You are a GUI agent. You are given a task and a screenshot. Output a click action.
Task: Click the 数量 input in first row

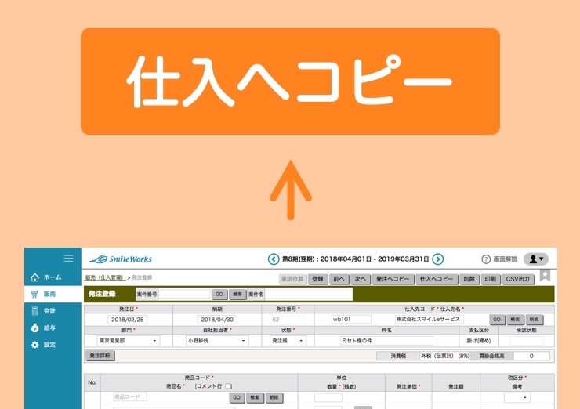coord(328,397)
